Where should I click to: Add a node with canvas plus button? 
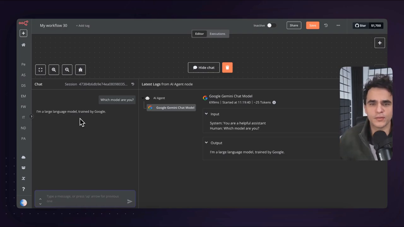pos(380,43)
